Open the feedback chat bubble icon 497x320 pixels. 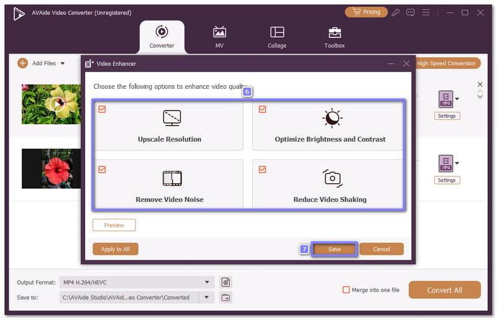coord(411,12)
